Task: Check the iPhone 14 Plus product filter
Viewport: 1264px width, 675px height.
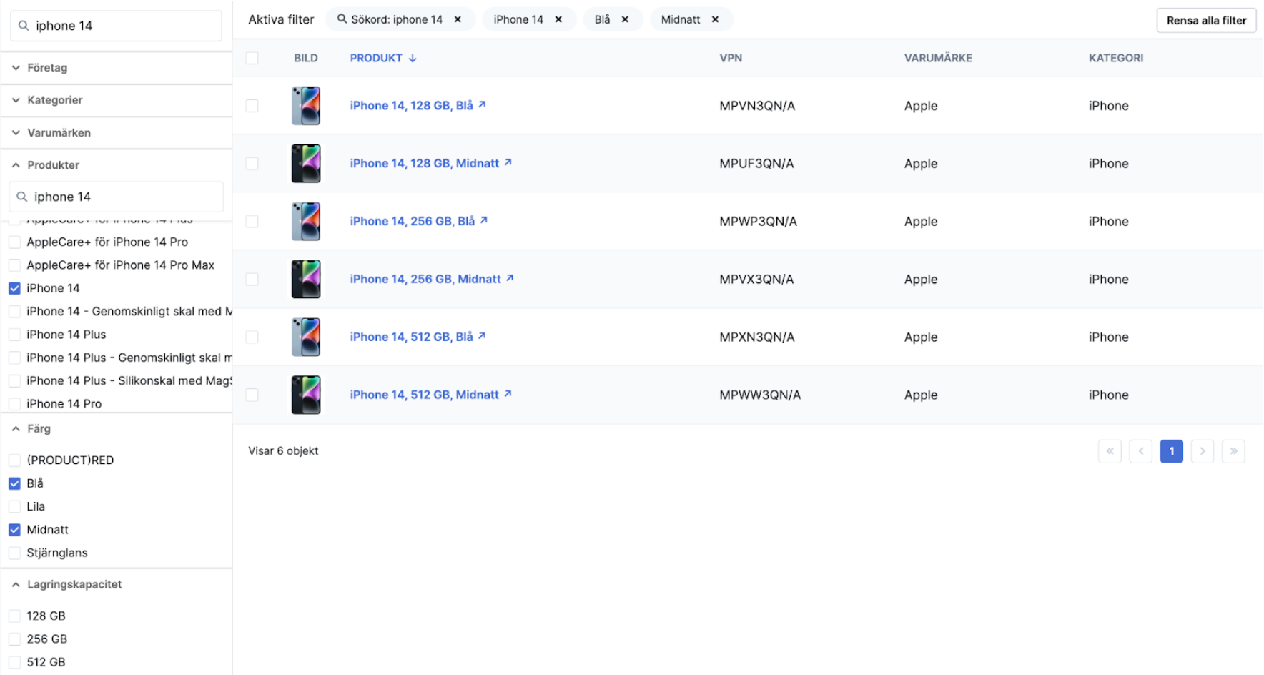Action: coord(14,335)
